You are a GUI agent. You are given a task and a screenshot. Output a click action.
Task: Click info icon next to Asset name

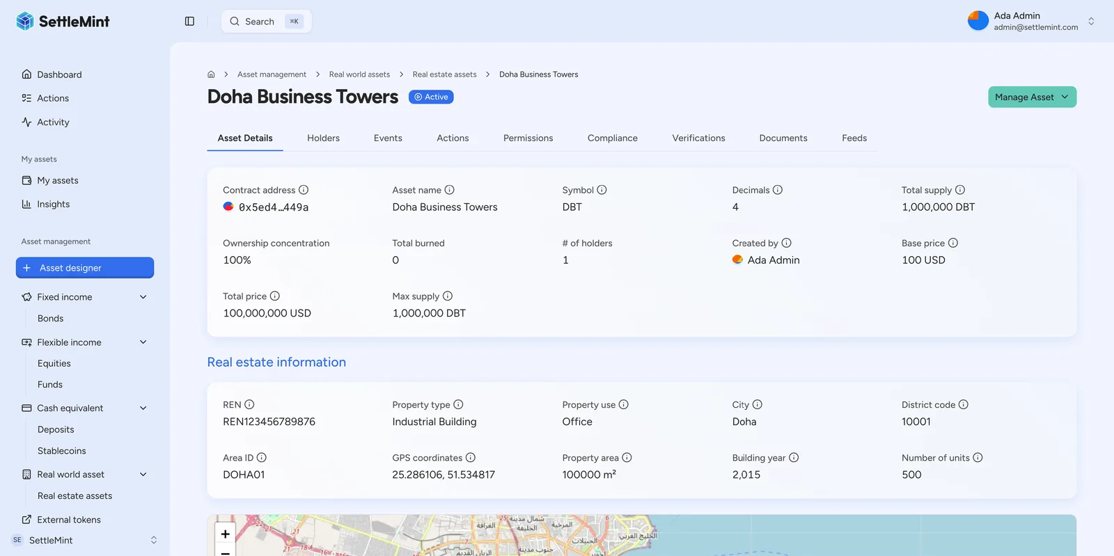(x=450, y=190)
